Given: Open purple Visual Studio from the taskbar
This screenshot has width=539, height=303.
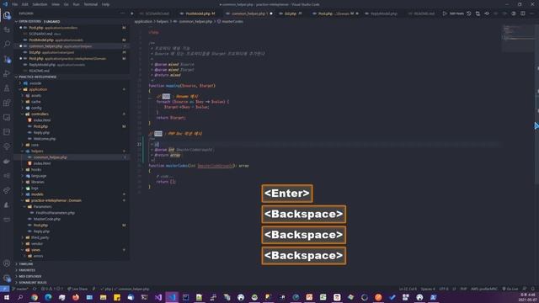Looking at the screenshot, I should (x=158, y=297).
